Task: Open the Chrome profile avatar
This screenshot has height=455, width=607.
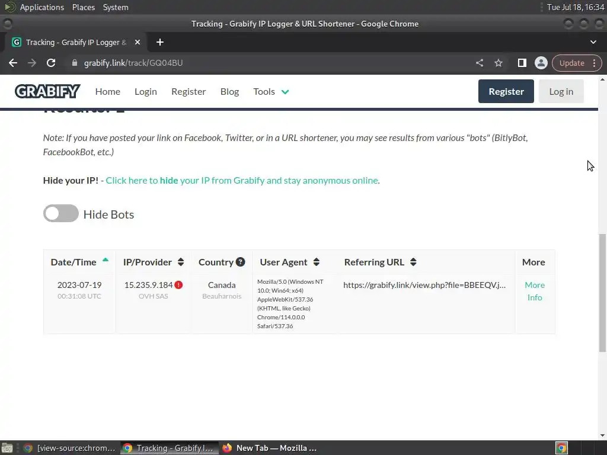Action: coord(541,63)
